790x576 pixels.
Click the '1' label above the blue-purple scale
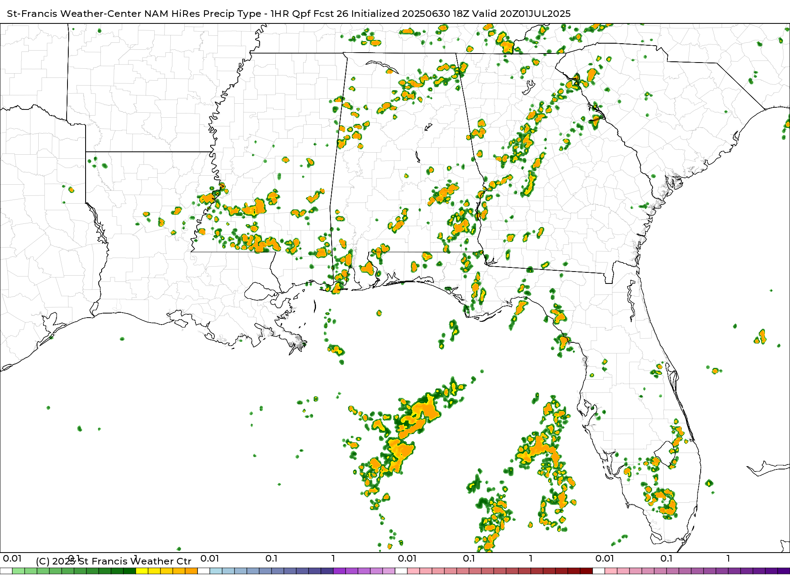coord(333,558)
